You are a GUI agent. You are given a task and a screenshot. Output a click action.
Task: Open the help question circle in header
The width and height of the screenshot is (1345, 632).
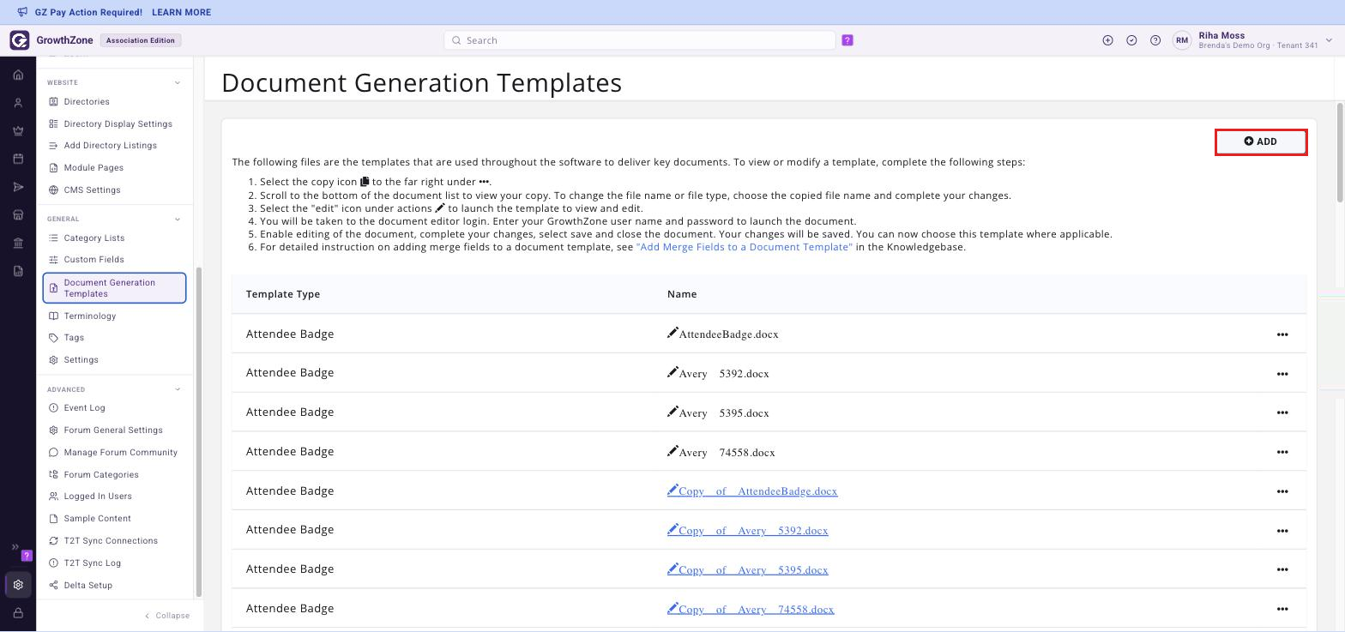point(1155,40)
